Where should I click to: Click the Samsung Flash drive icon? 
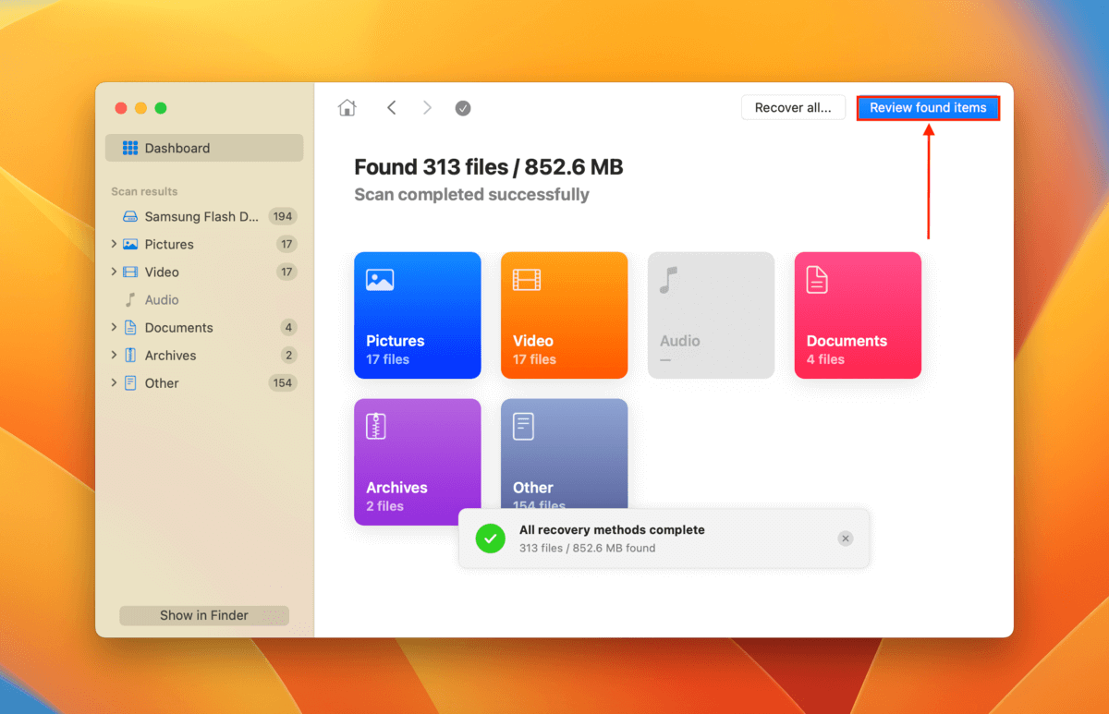tap(130, 217)
